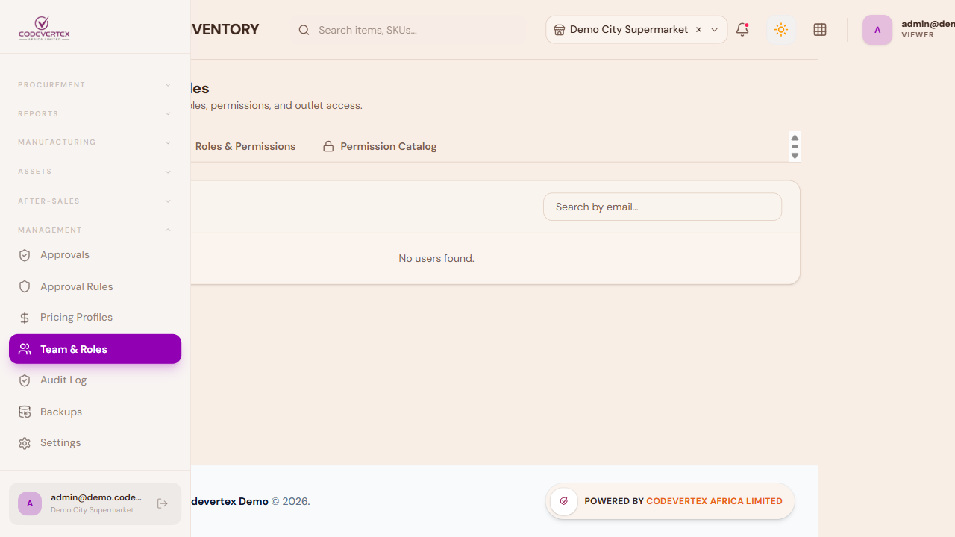Click the Powered by Codevertex Africa Limited badge
The image size is (955, 537).
point(670,501)
